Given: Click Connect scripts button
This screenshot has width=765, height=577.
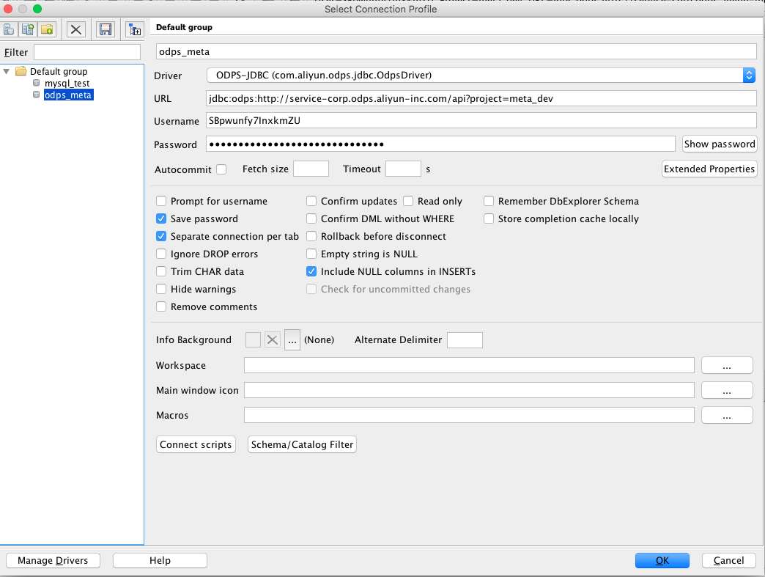Looking at the screenshot, I should [196, 445].
